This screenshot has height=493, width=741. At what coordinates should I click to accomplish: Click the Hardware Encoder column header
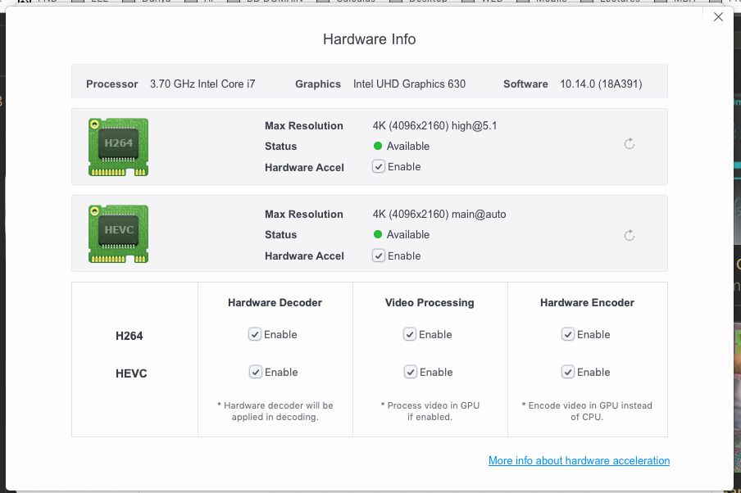tap(587, 303)
